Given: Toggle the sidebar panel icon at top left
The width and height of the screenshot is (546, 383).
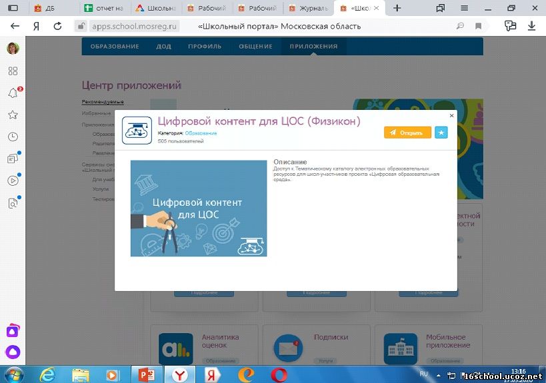Looking at the screenshot, I should (x=13, y=7).
